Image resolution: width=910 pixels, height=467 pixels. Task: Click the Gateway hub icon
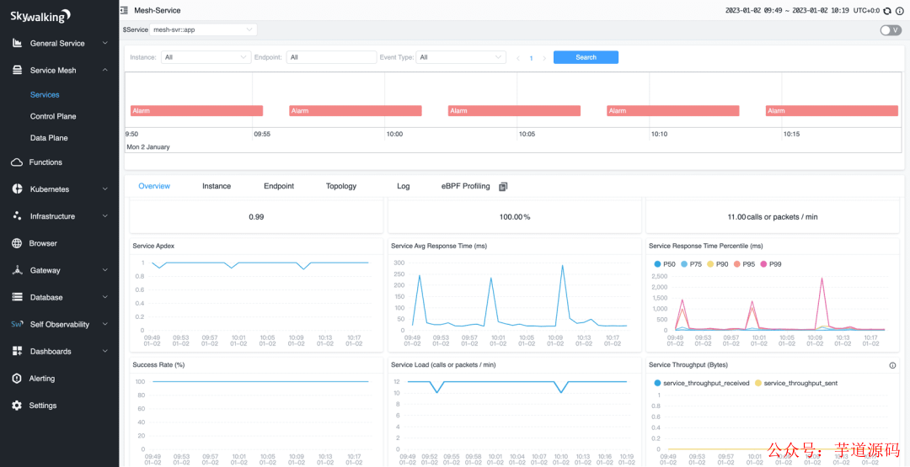tap(17, 271)
